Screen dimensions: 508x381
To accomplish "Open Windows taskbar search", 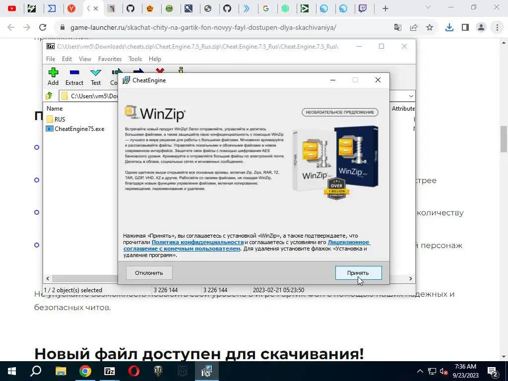I will (36, 371).
